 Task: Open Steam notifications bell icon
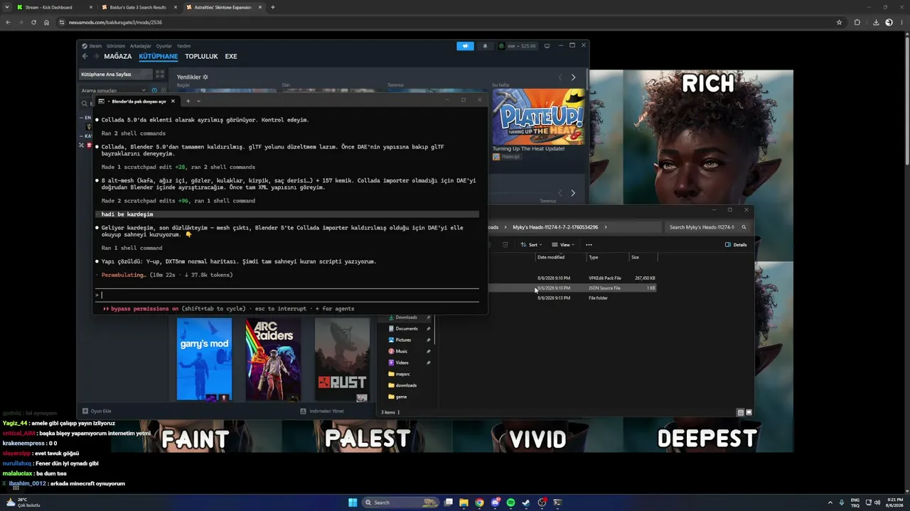click(486, 46)
